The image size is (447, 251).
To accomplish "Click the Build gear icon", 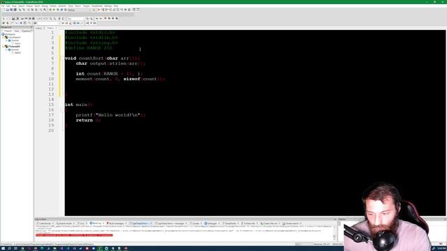I will click(50, 10).
